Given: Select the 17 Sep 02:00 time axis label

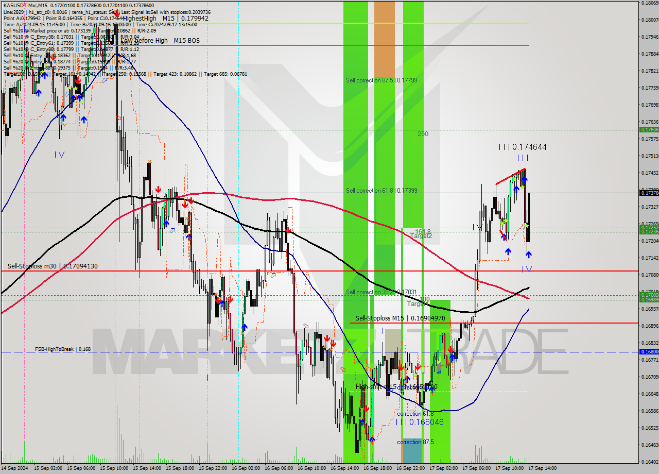Looking at the screenshot, I should (x=444, y=468).
